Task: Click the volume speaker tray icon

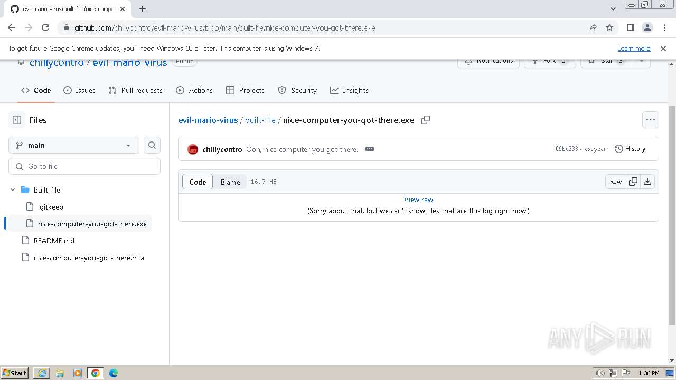Action: click(600, 373)
